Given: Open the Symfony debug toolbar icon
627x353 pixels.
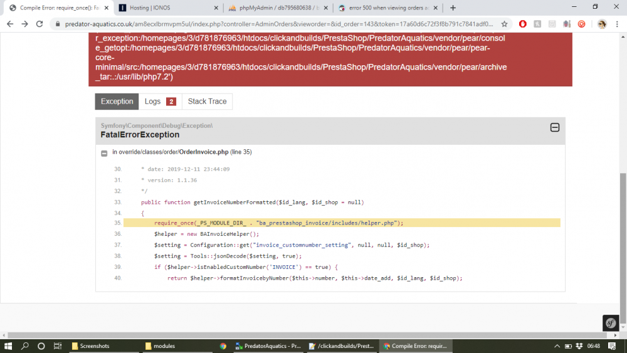Looking at the screenshot, I should (x=611, y=323).
